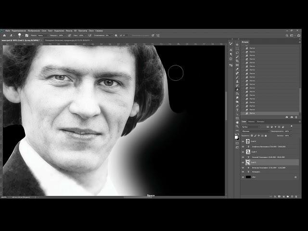Hide the Николай text layer
Screen dimensions: 308x231
243,157
